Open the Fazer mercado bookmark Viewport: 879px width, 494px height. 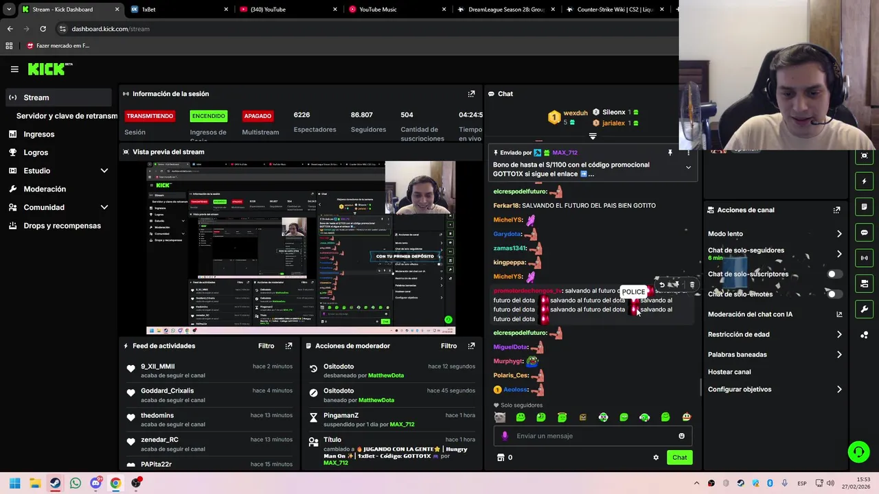point(58,46)
